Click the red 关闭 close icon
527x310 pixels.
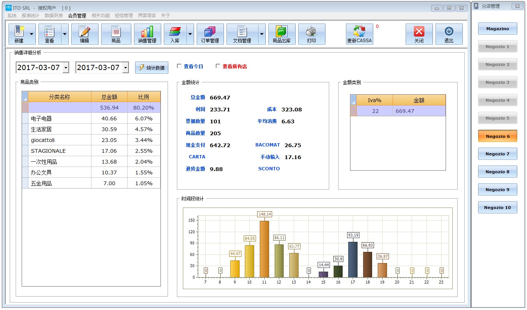pyautogui.click(x=419, y=32)
